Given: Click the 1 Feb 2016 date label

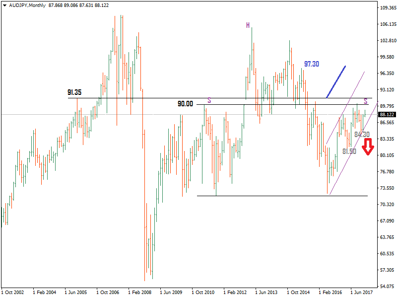Looking at the screenshot, I should coord(330,292).
